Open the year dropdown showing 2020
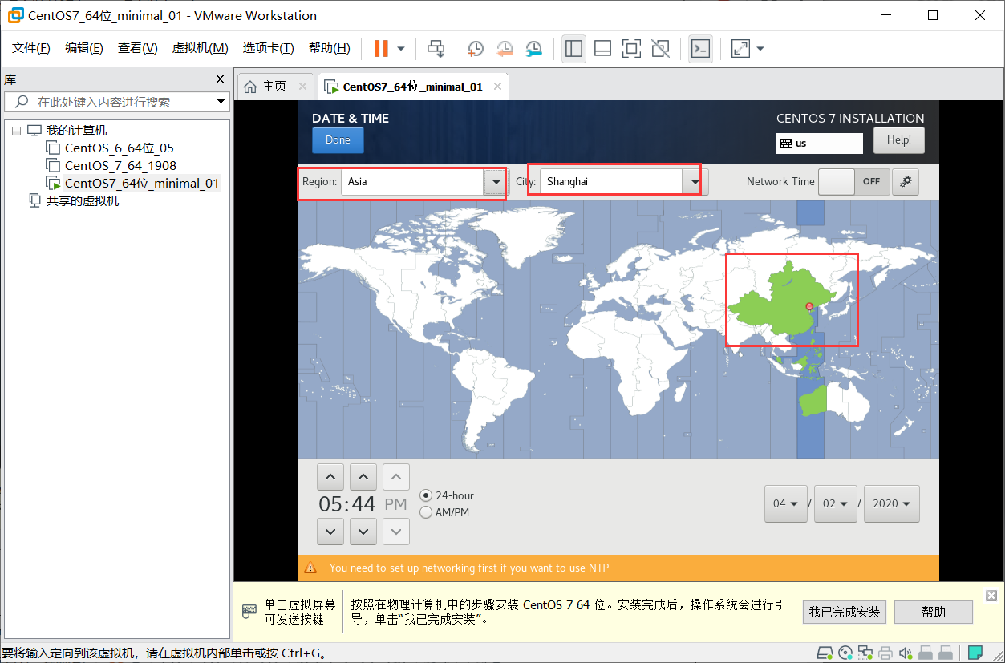Viewport: 1005px width, 663px height. 892,503
